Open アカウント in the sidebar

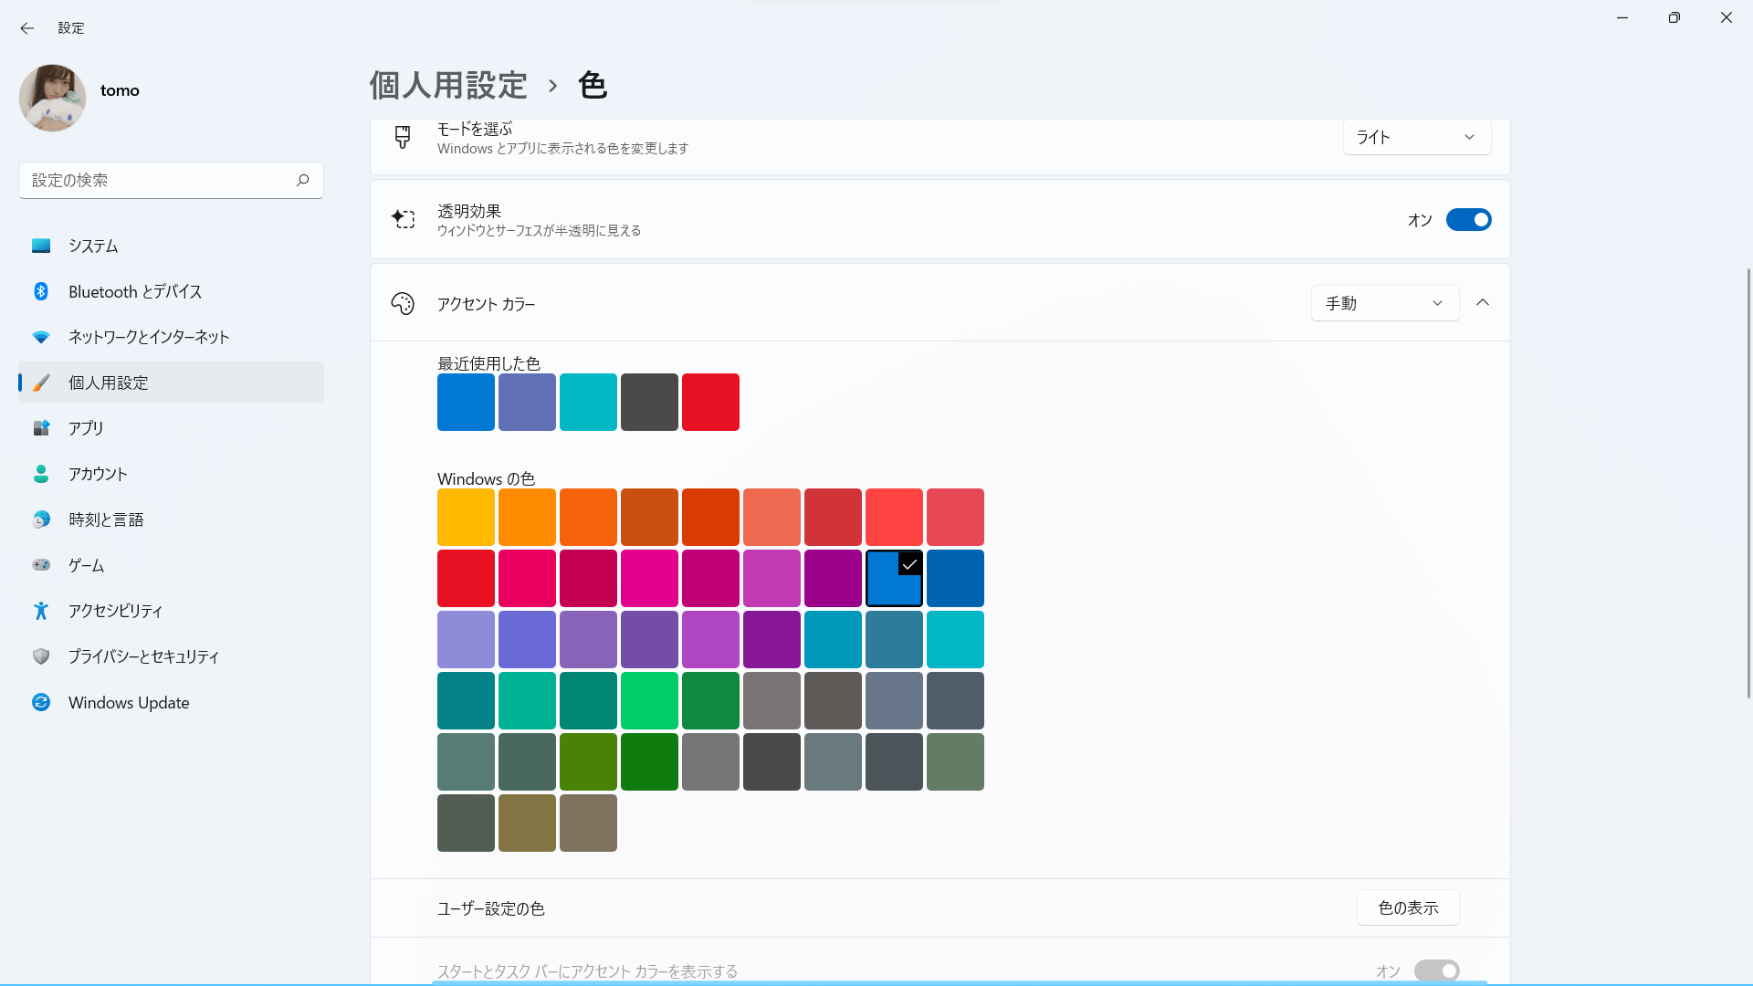98,474
